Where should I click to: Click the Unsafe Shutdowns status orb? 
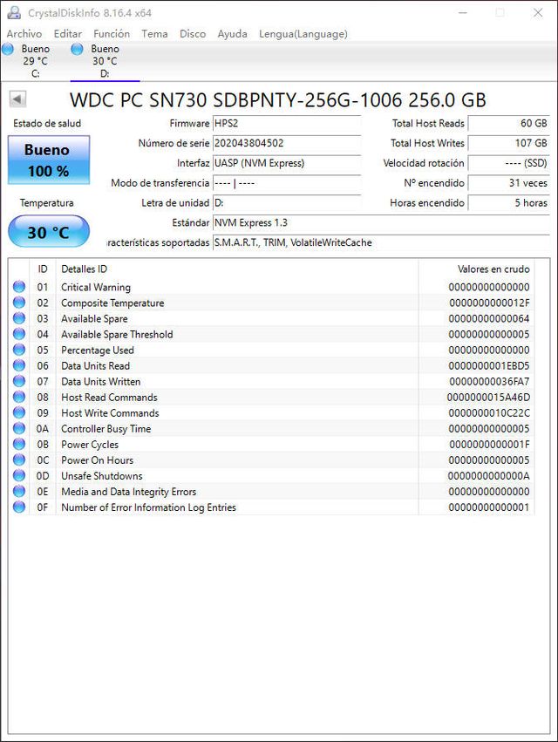click(x=19, y=475)
